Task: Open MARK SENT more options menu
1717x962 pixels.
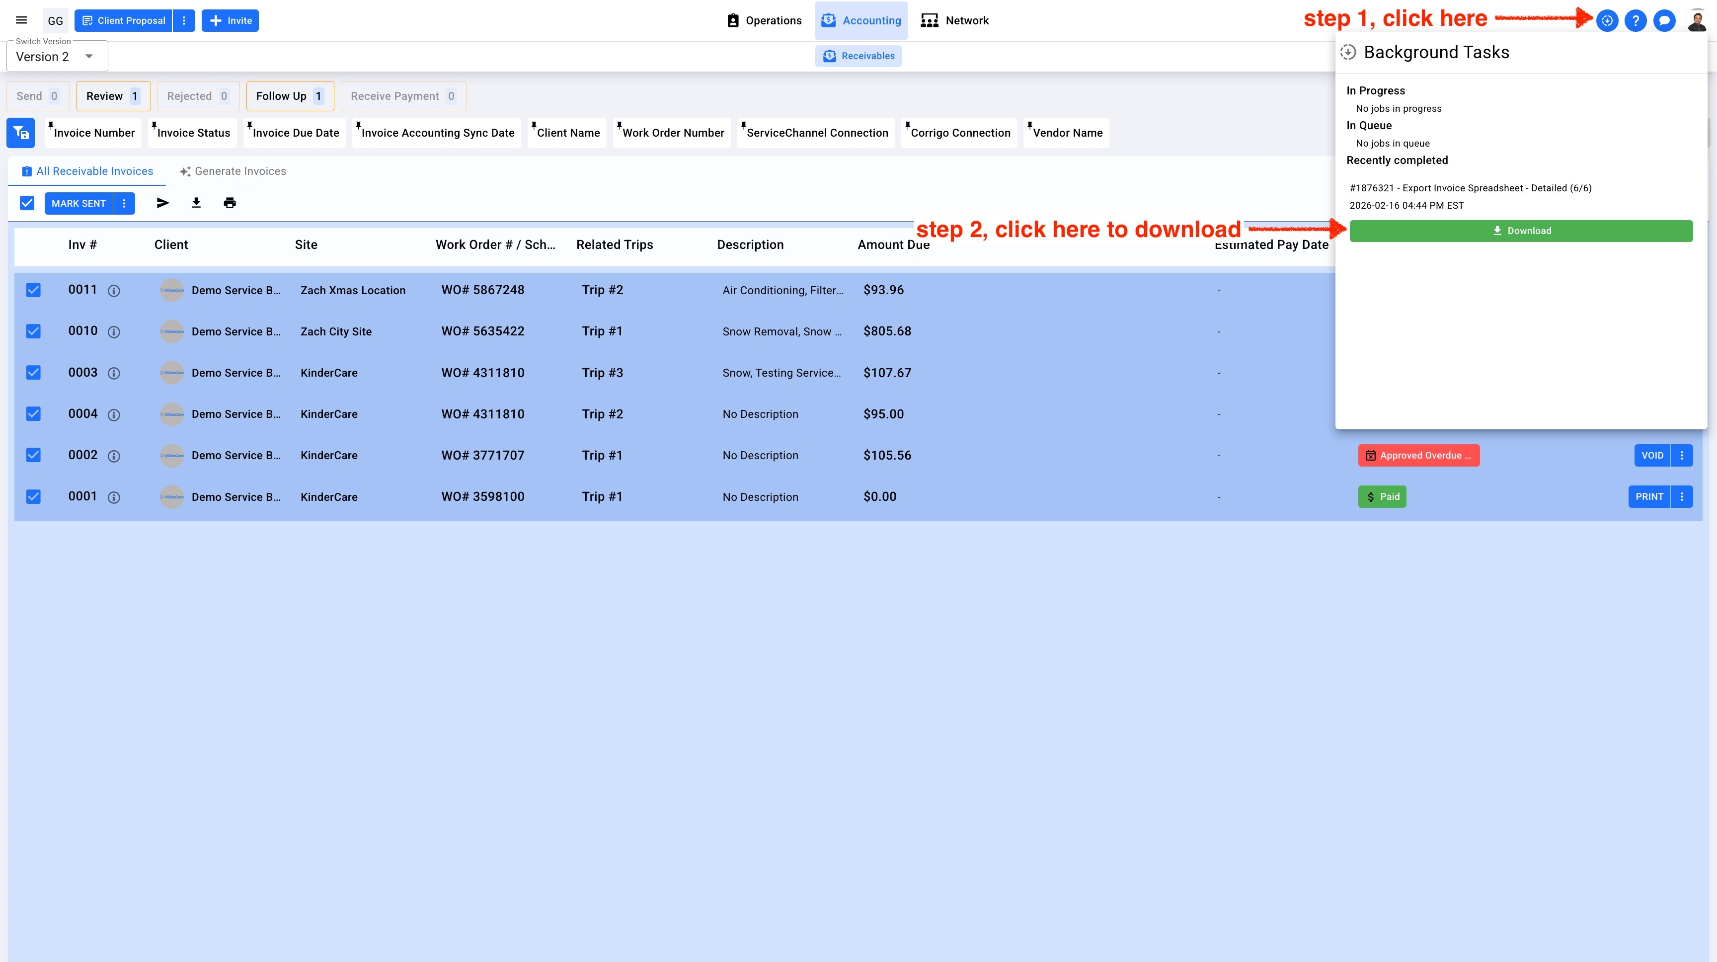Action: pos(124,203)
